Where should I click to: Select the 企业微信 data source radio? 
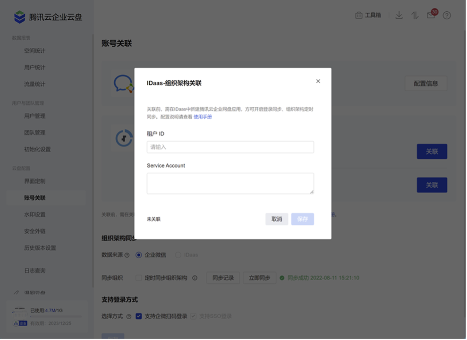[x=139, y=255]
